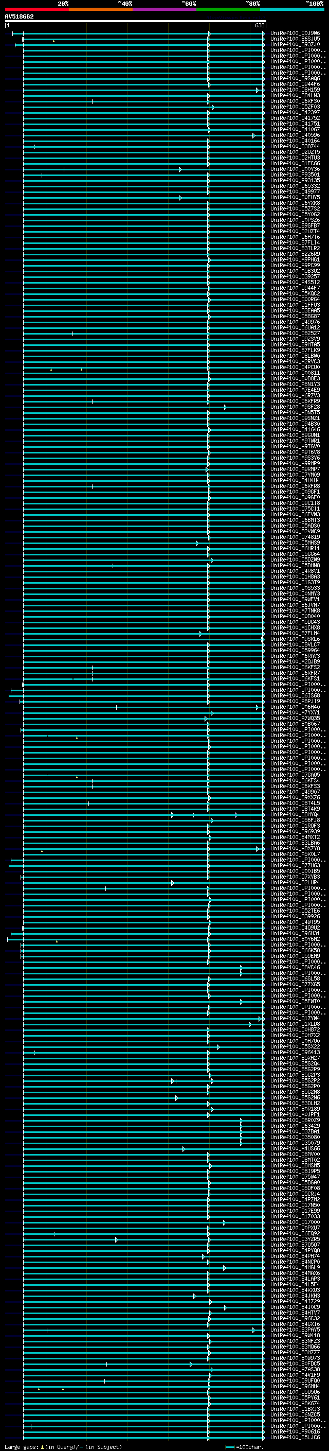Click the Large gaps legend text

click(63, 1446)
